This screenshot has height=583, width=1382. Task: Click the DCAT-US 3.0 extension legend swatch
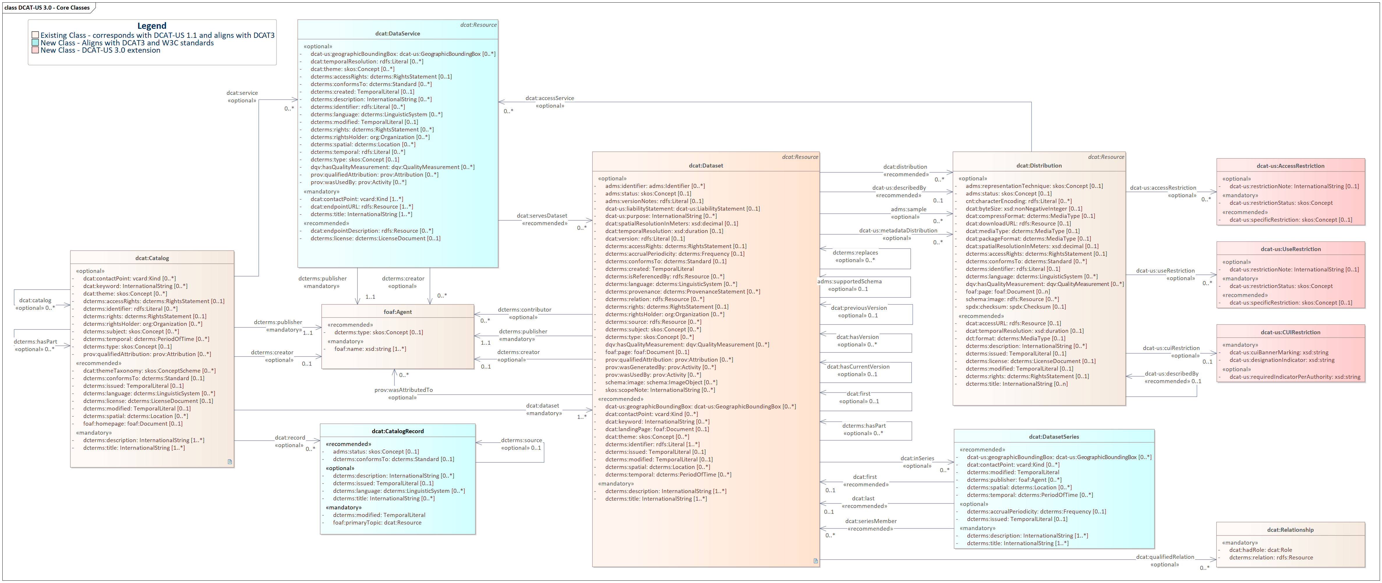point(36,50)
